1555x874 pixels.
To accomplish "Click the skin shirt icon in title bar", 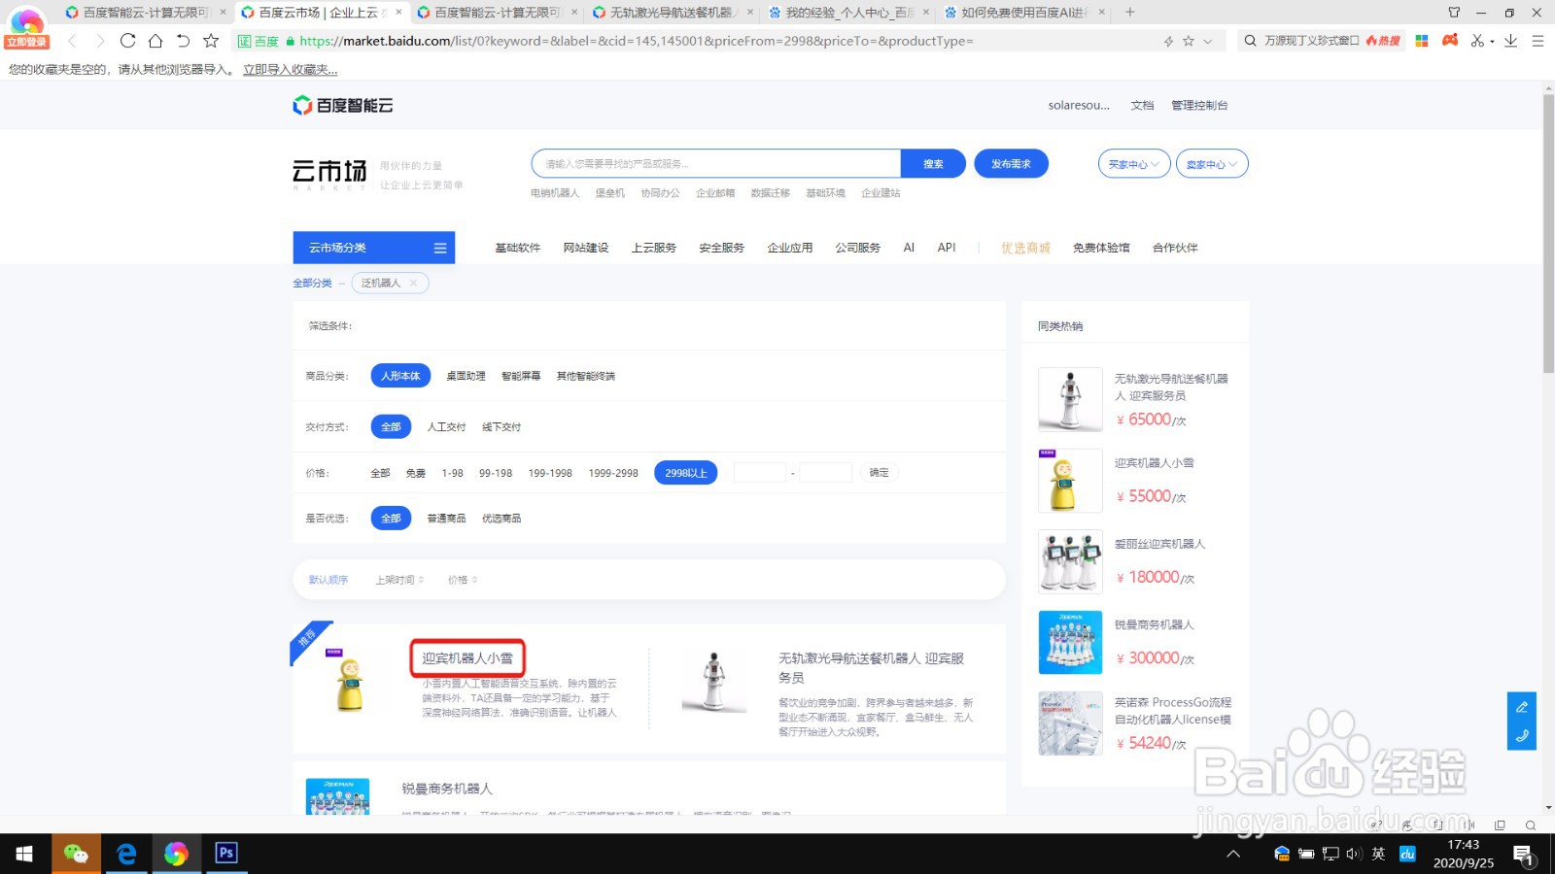I will pyautogui.click(x=1454, y=13).
